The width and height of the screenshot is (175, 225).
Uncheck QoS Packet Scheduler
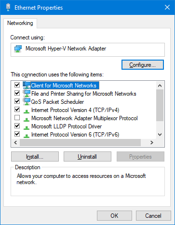17,101
